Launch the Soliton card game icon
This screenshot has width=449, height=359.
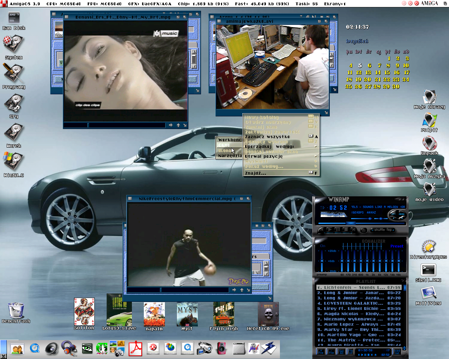click(x=84, y=314)
